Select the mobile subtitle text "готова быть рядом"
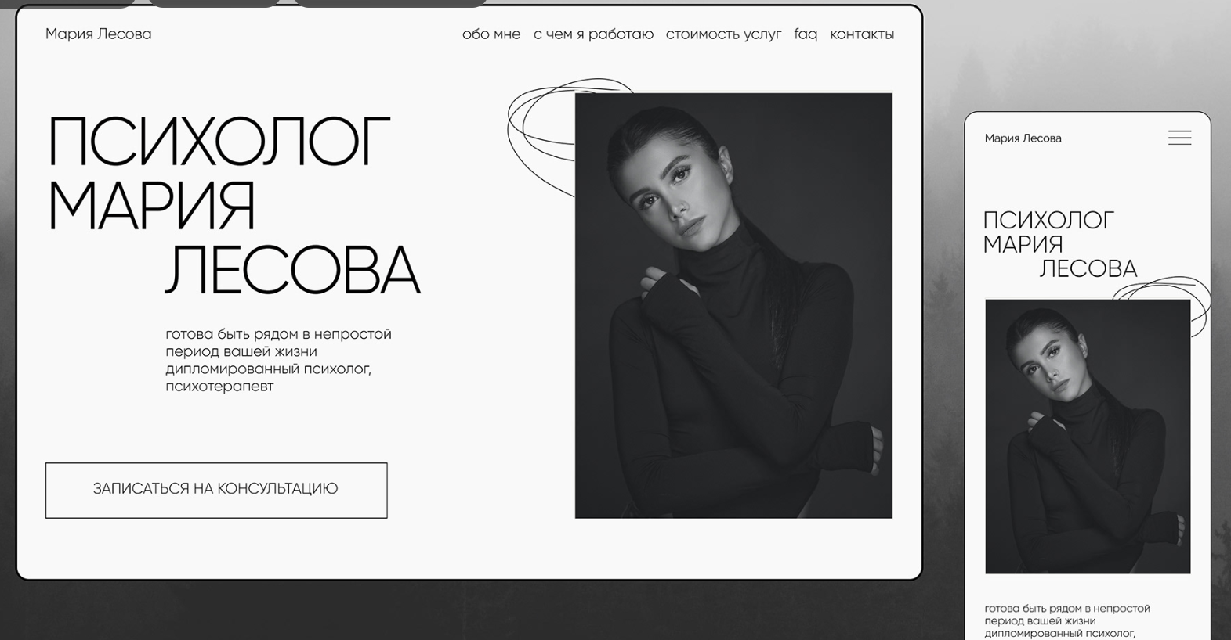Viewport: 1231px width, 640px height. coord(1067,621)
